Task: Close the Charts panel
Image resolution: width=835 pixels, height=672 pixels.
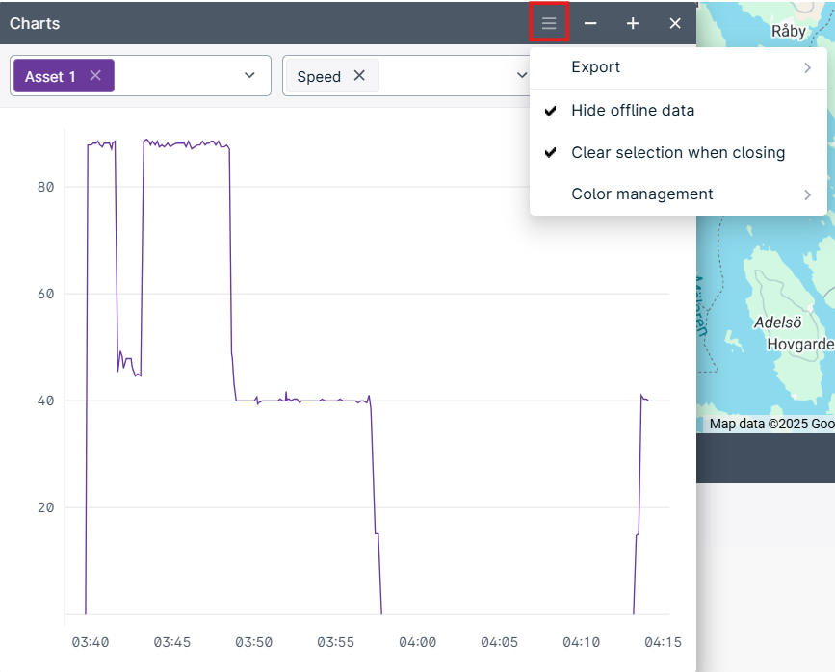Action: [x=675, y=23]
